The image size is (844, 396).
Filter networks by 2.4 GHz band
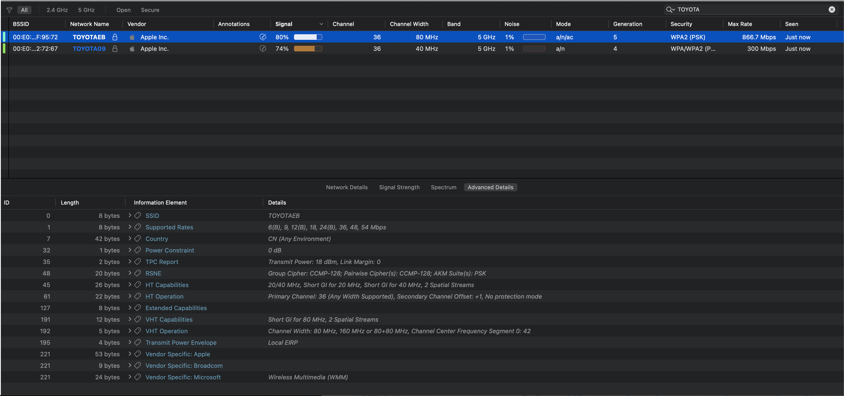pyautogui.click(x=57, y=10)
